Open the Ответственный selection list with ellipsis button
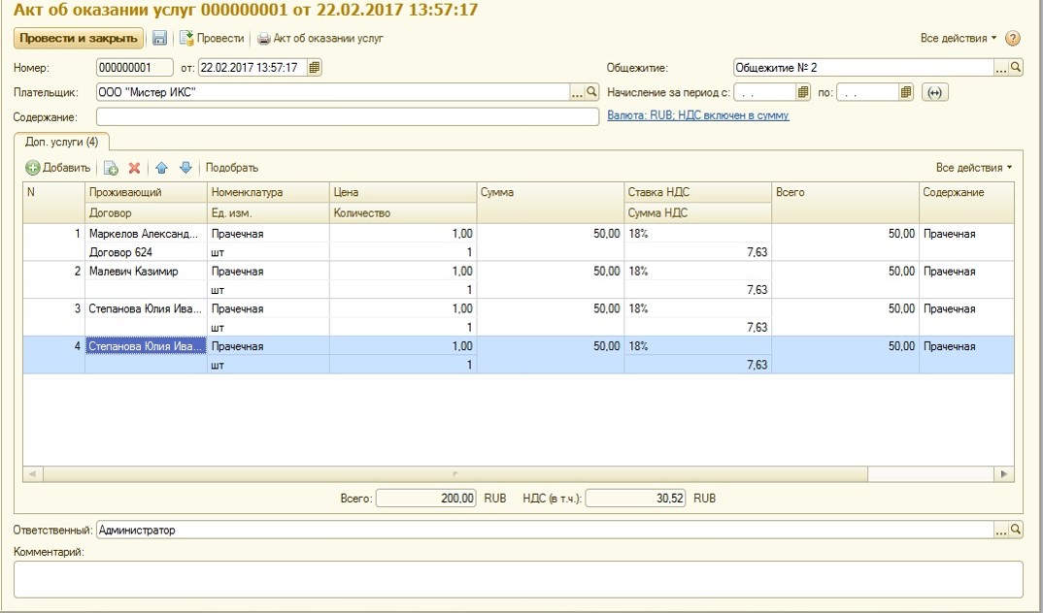The height and width of the screenshot is (613, 1043). coord(1001,531)
